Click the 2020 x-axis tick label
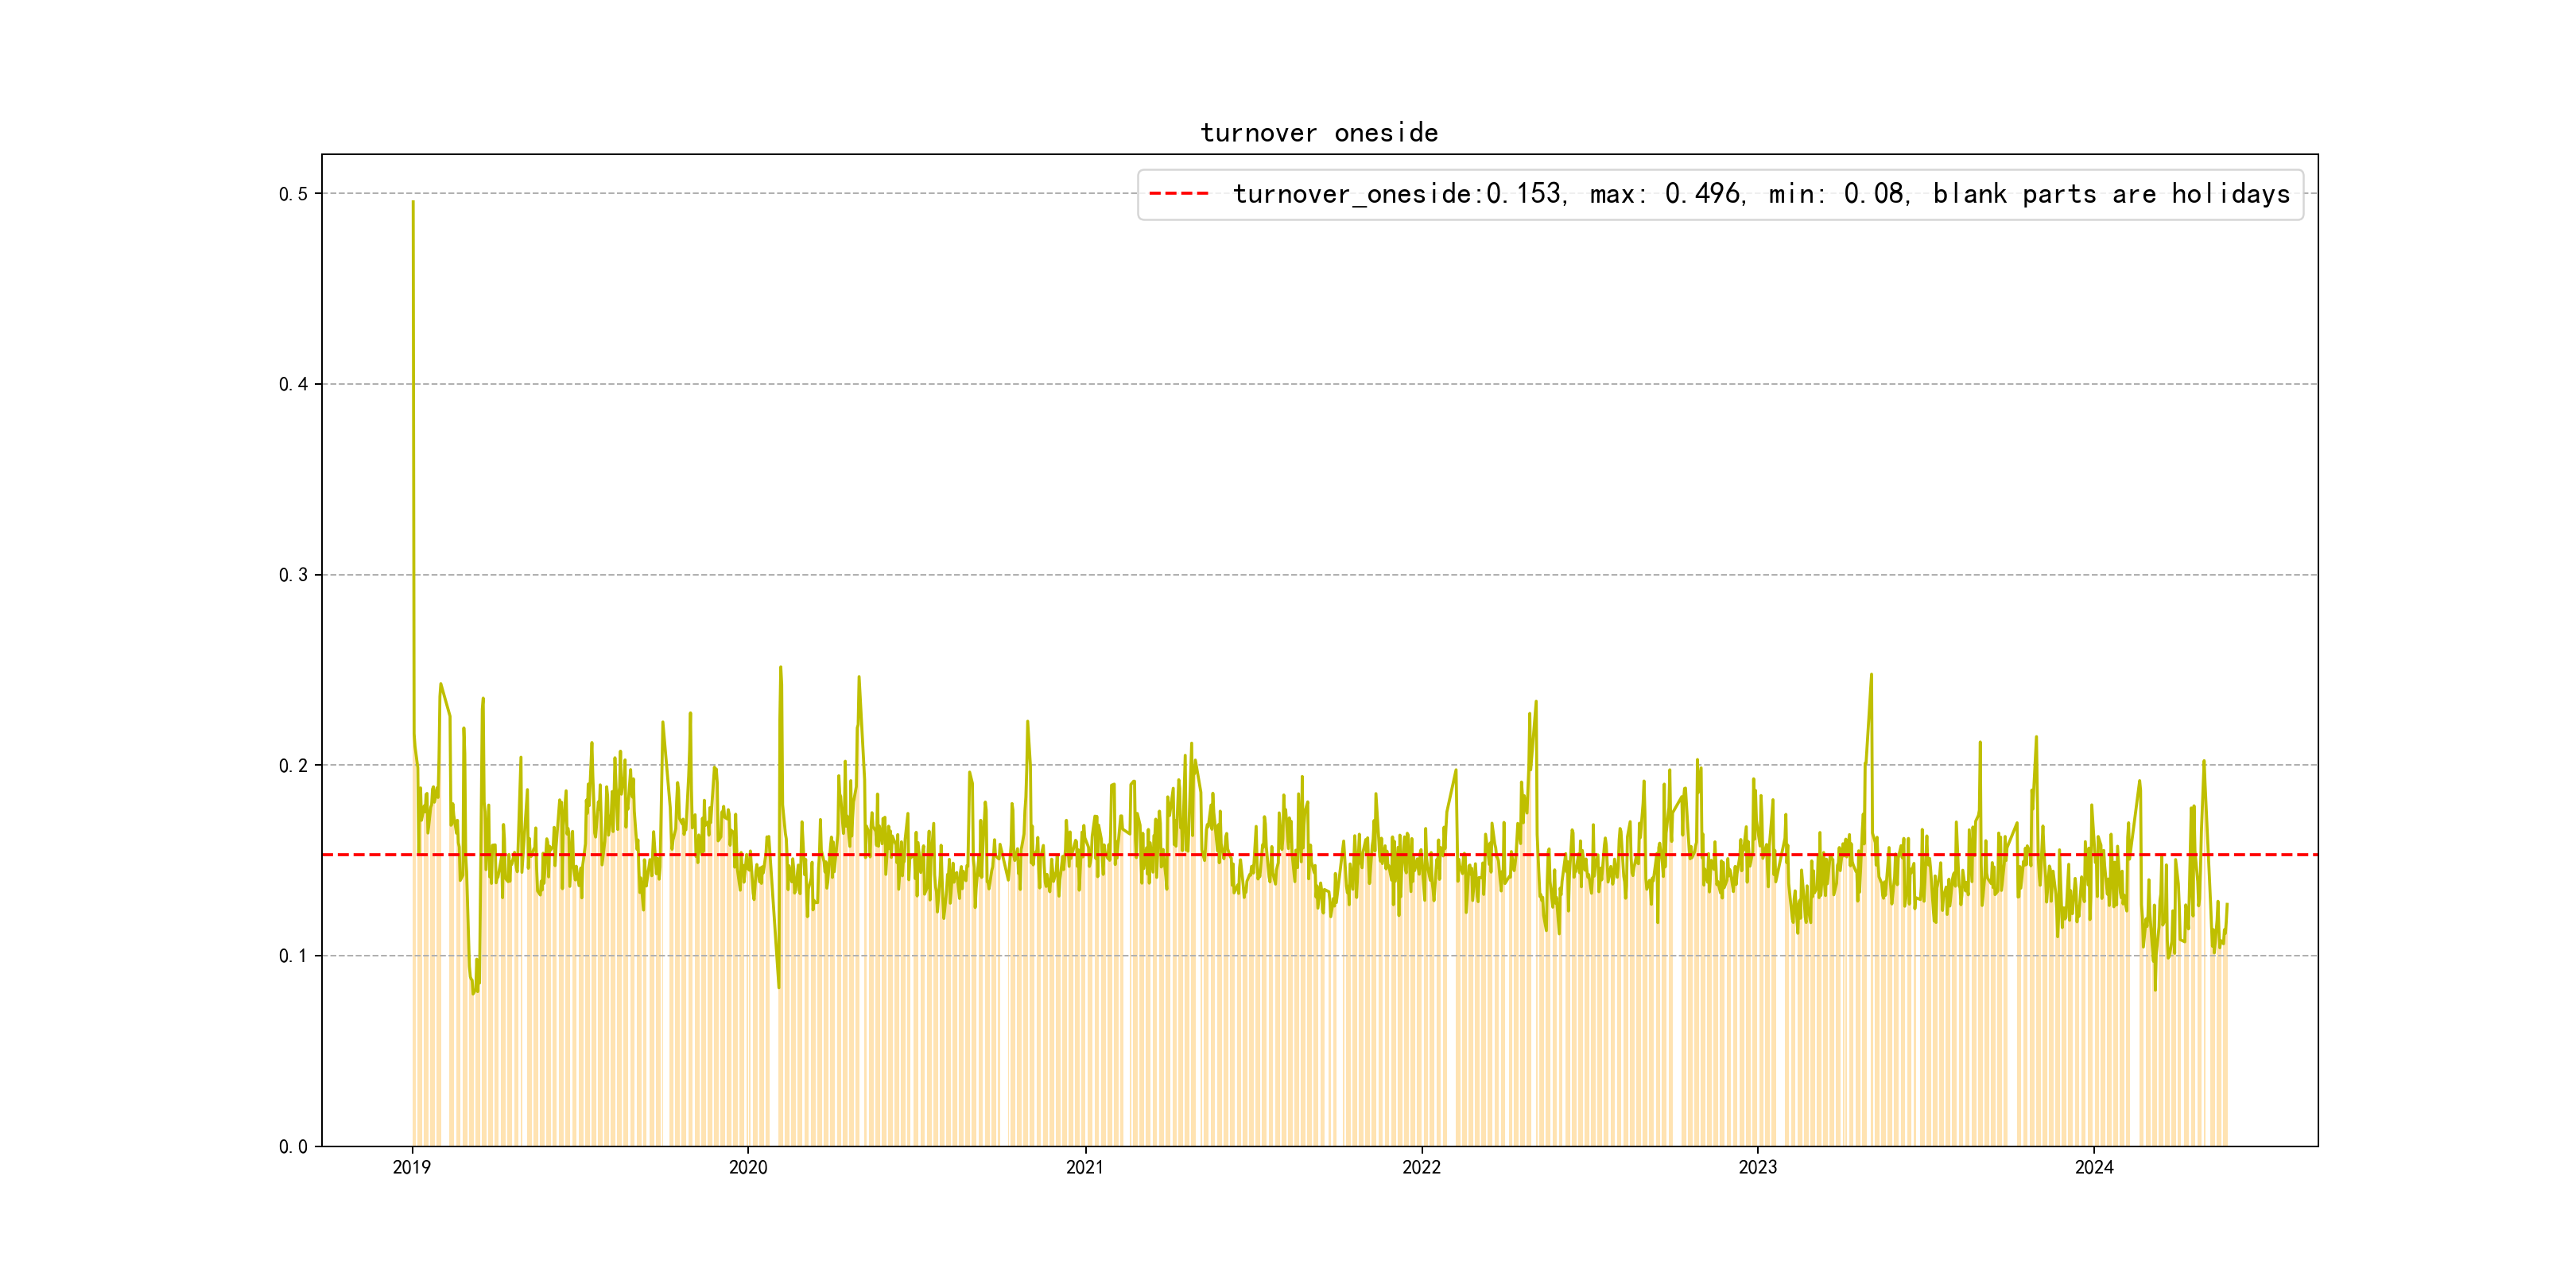2576x1288 pixels. coord(748,1167)
